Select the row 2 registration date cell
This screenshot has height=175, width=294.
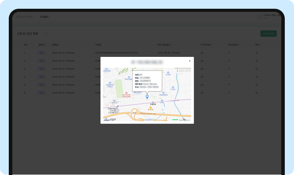63,61
